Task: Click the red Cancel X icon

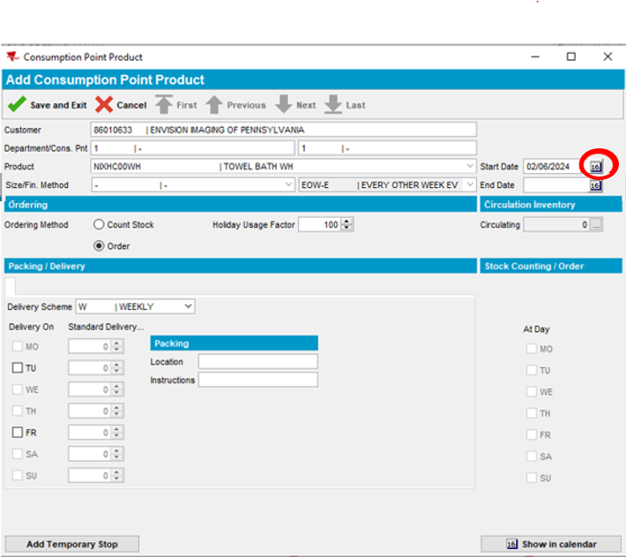Action: (x=104, y=104)
